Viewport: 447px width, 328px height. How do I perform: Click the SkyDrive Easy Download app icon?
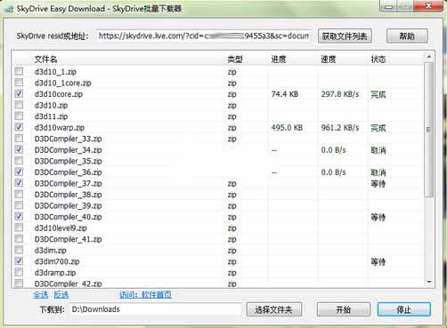click(x=8, y=9)
